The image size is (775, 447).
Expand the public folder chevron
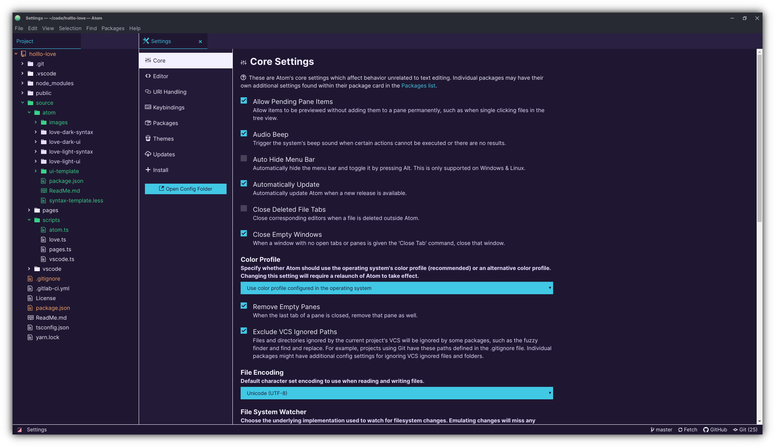pos(22,93)
